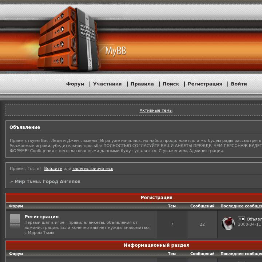
Task: Click the forum description starting 'Первый шаг в игре'
Action: point(87,227)
